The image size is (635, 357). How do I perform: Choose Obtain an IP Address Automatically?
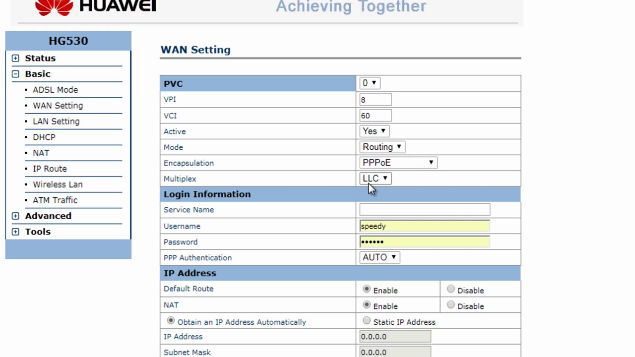(x=171, y=321)
